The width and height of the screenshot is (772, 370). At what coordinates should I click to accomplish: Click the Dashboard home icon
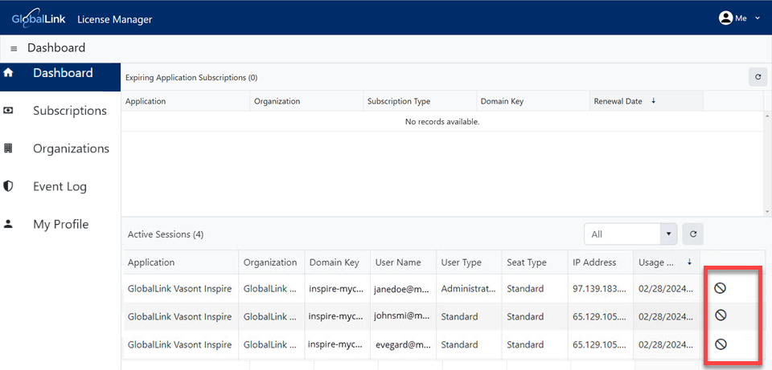[8, 73]
